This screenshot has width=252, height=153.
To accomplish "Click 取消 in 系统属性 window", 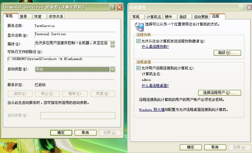I will click(215, 147).
